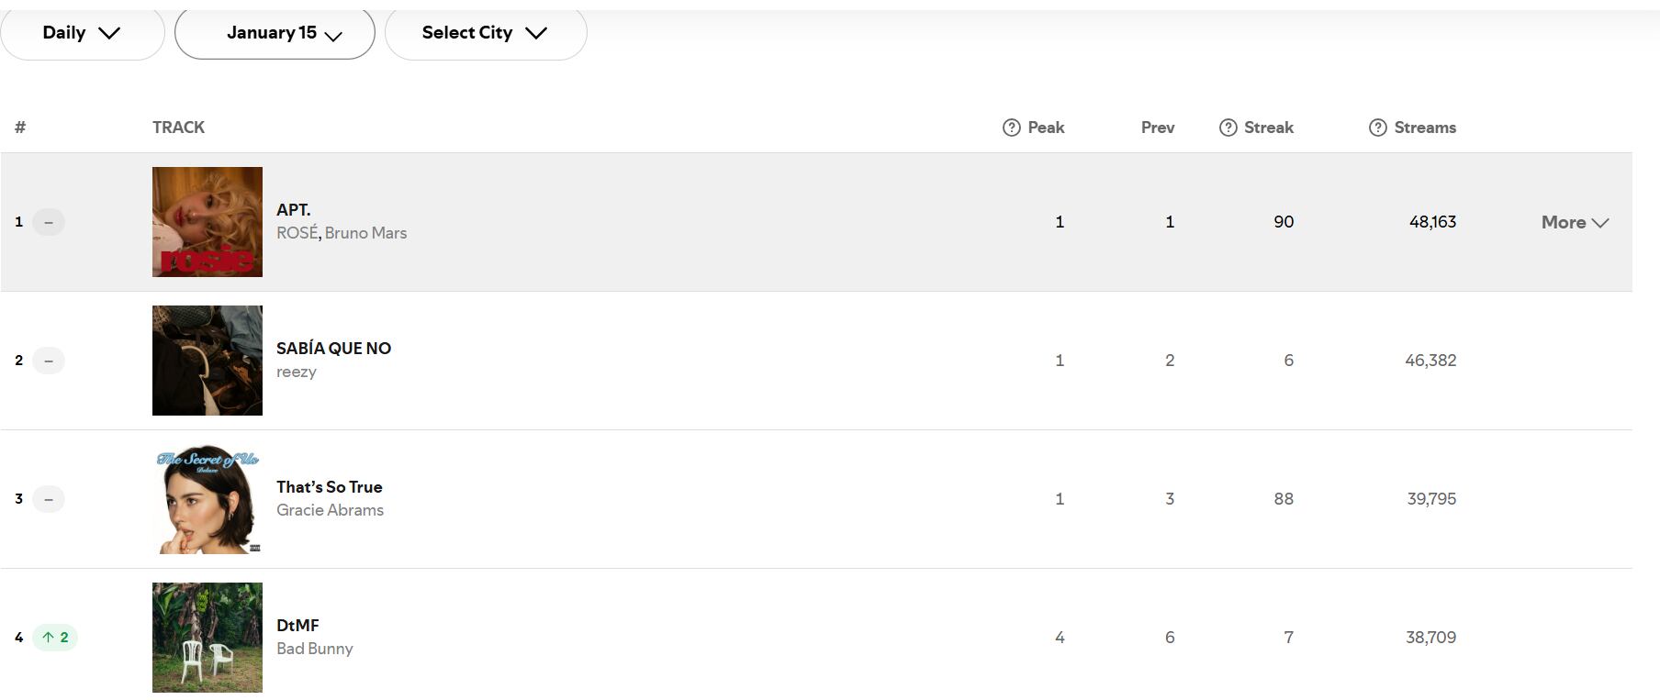Open the Daily frequency dropdown
This screenshot has height=700, width=1660.
point(82,33)
